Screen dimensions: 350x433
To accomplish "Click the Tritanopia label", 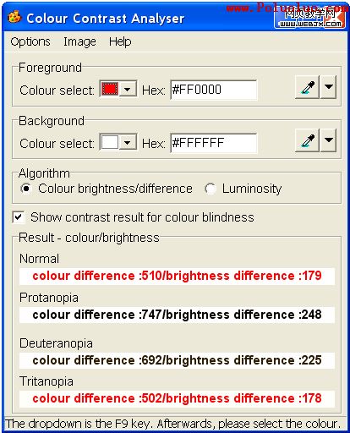I will [x=46, y=381].
